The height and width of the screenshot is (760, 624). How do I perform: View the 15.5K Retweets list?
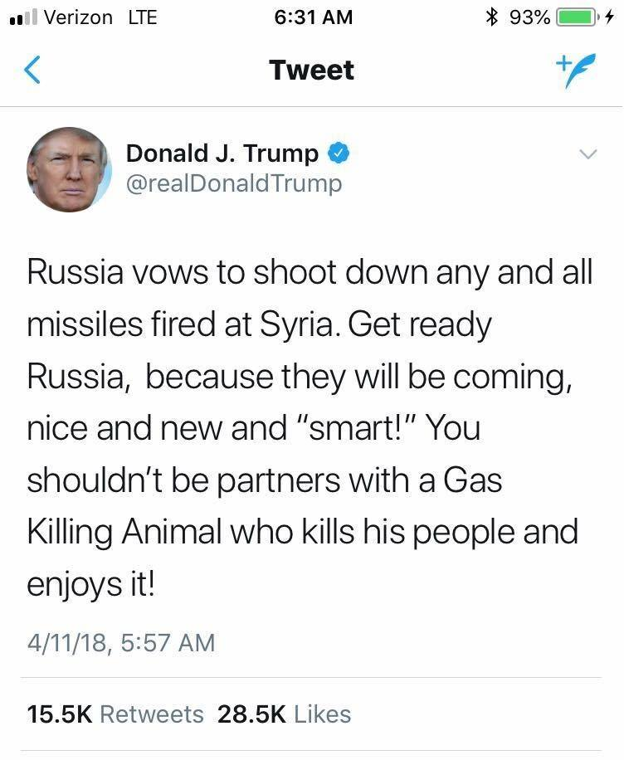pyautogui.click(x=115, y=714)
